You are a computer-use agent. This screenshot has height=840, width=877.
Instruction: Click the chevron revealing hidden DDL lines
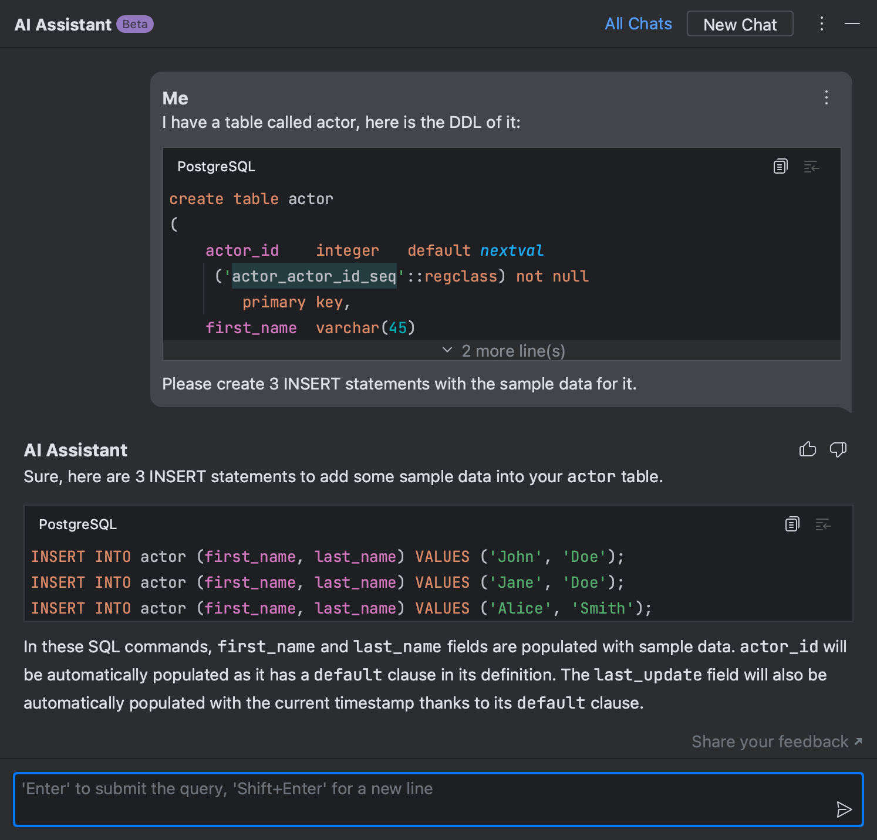coord(447,350)
